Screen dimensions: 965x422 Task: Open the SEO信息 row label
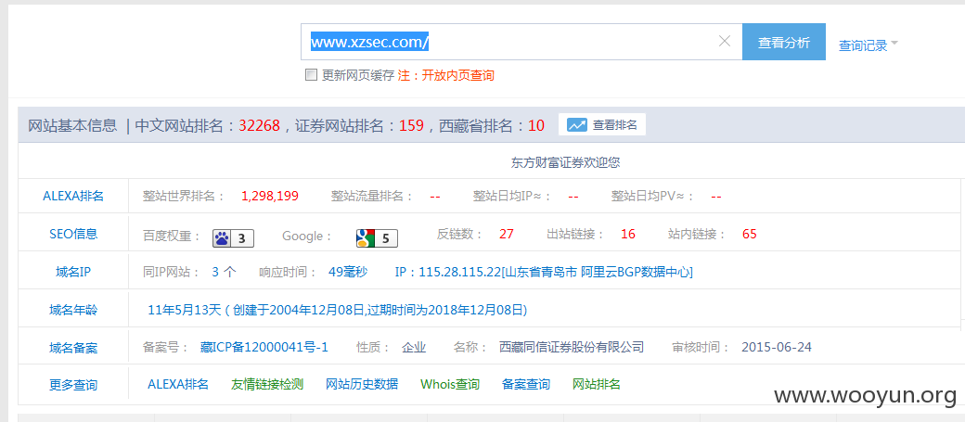pyautogui.click(x=73, y=234)
